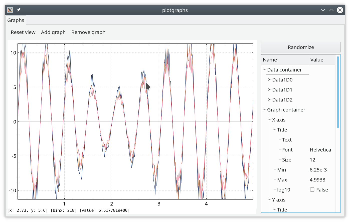Select the Min row label
350x222 pixels.
(281, 170)
